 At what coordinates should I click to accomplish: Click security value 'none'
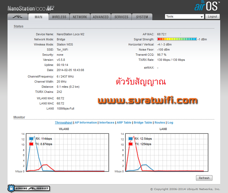click(x=60, y=55)
